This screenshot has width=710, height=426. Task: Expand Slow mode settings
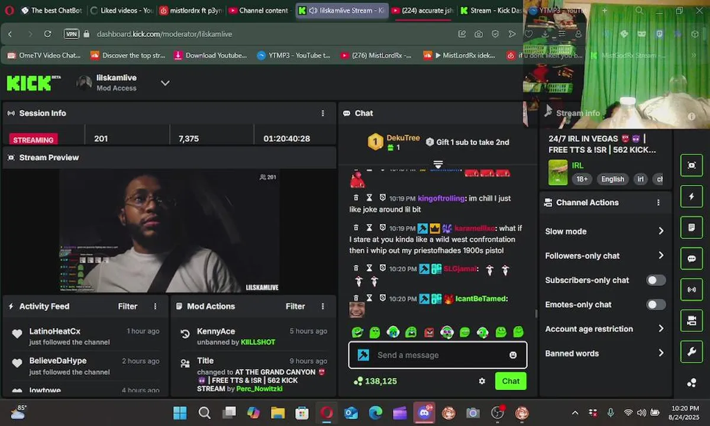(605, 231)
